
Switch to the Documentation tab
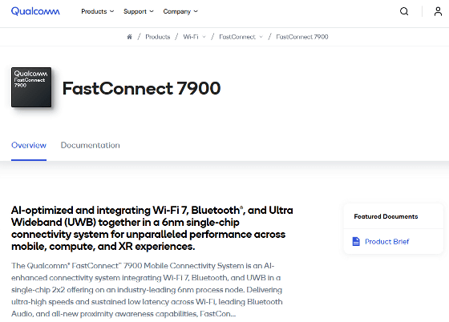pos(90,145)
